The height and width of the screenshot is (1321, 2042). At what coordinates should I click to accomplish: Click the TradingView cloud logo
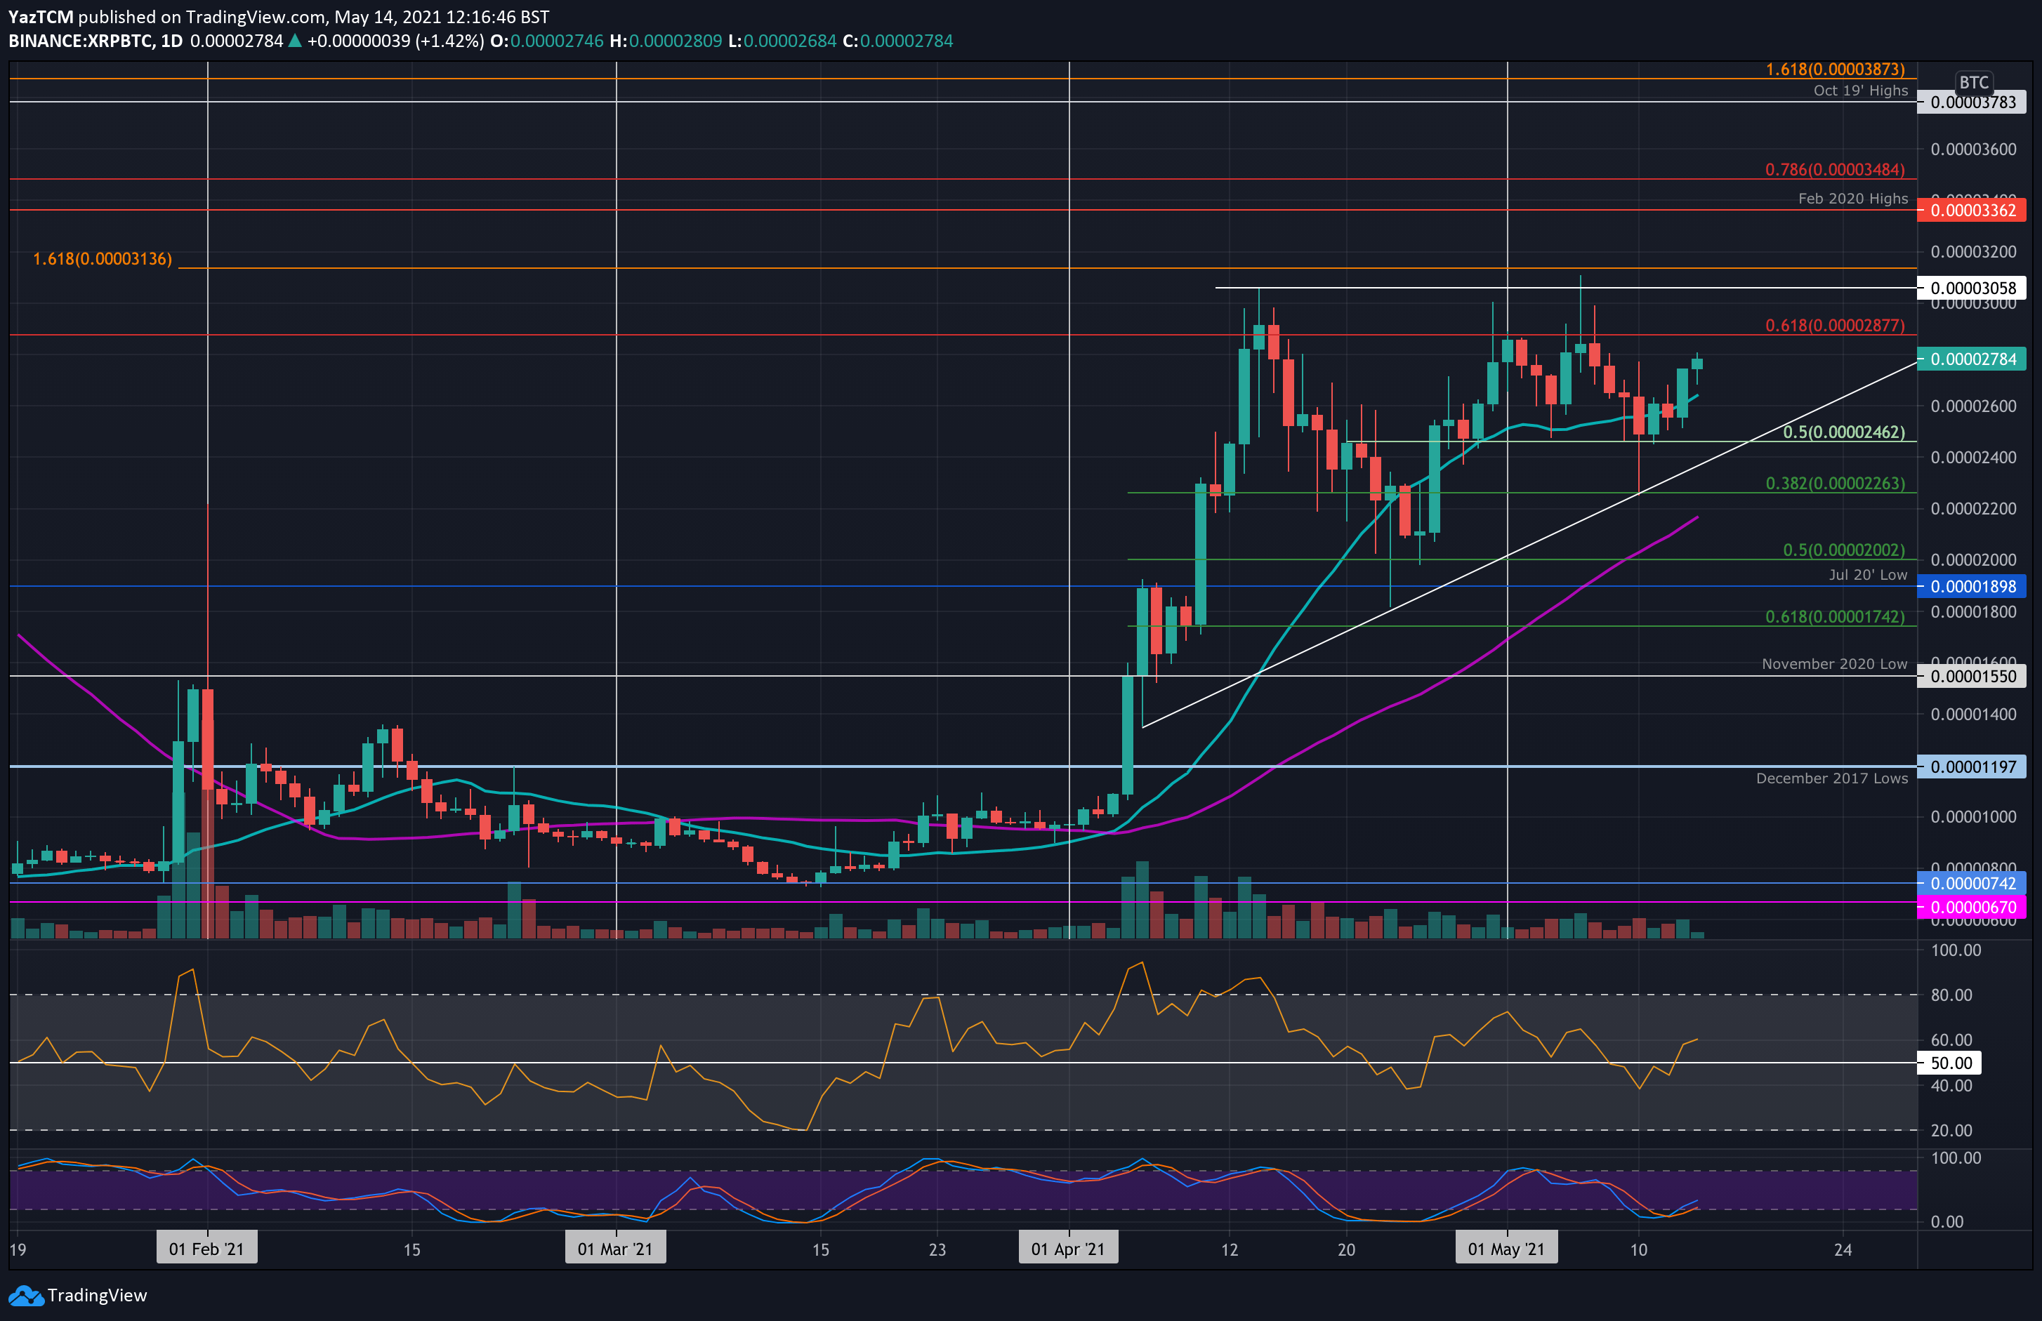(x=26, y=1295)
